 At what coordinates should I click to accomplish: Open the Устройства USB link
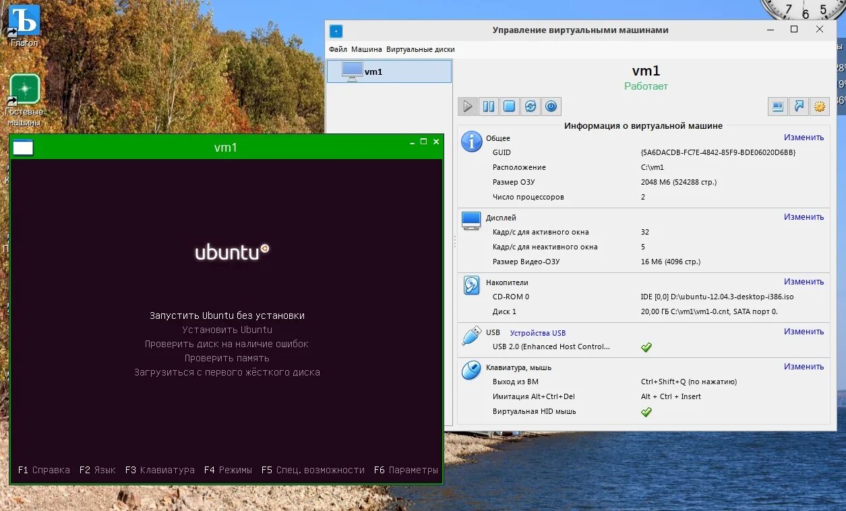point(539,332)
